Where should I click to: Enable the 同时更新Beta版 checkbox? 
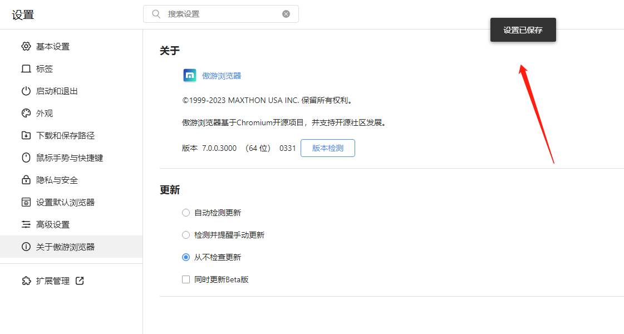point(186,279)
